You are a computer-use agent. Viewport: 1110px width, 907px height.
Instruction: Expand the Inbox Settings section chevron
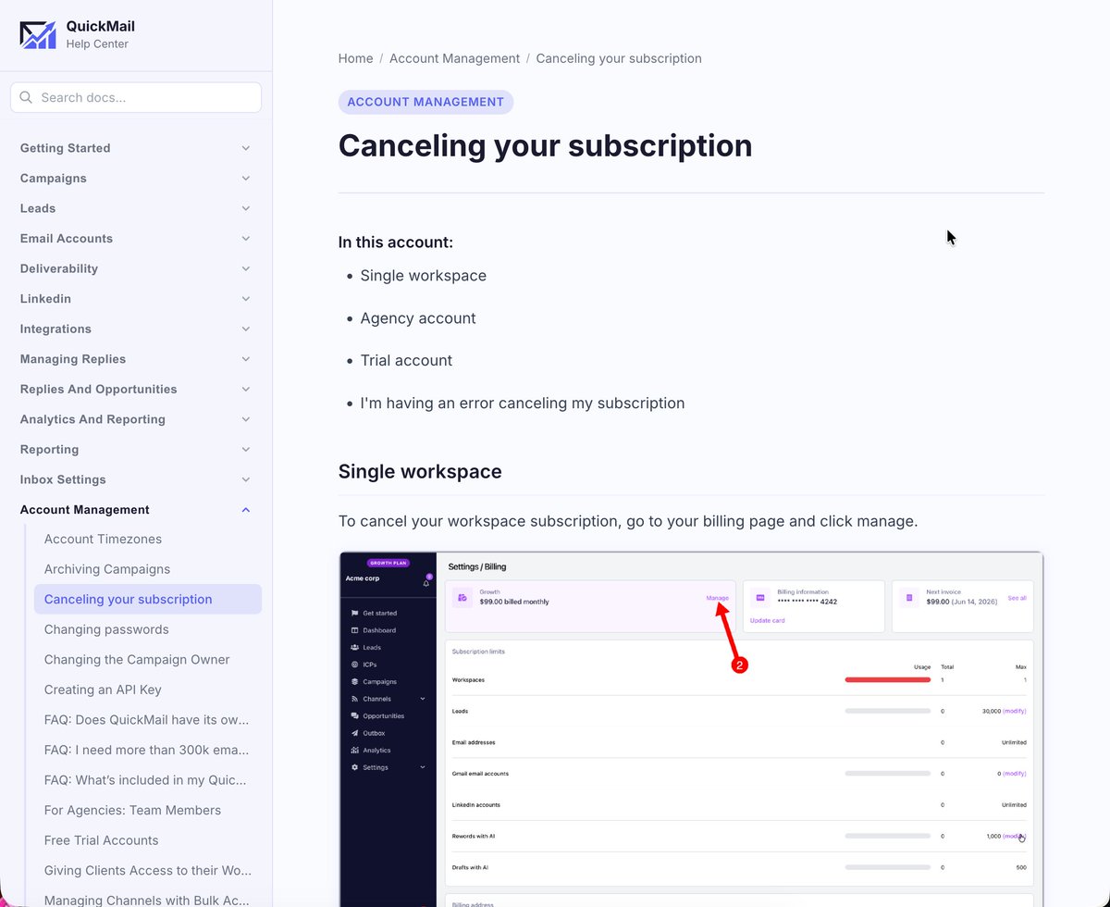pyautogui.click(x=245, y=479)
